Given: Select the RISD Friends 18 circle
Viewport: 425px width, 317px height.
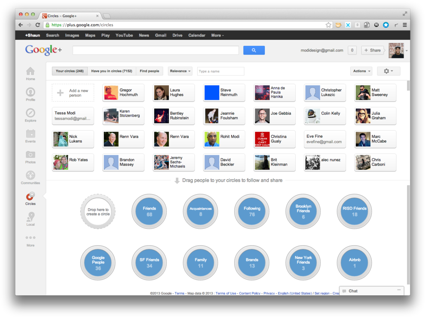Looking at the screenshot, I should [354, 211].
